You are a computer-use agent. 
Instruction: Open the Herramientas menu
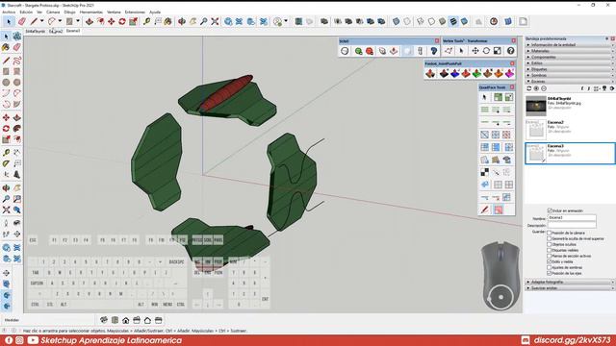point(91,12)
